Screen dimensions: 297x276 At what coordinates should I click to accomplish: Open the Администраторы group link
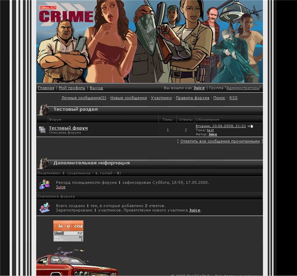[243, 88]
